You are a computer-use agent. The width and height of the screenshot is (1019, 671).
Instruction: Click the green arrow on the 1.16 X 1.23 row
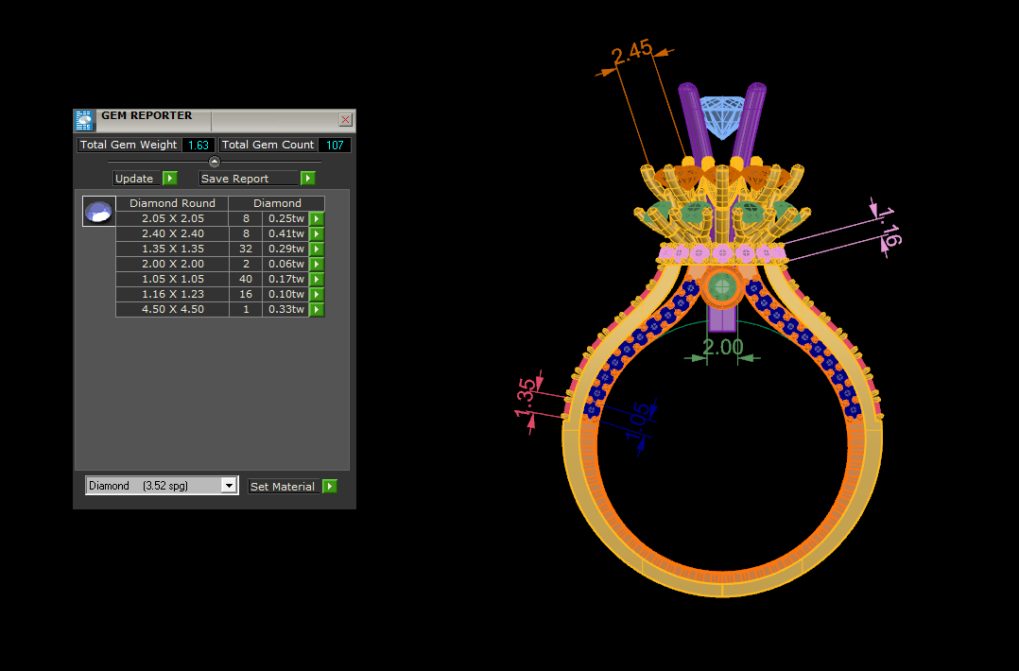[317, 294]
